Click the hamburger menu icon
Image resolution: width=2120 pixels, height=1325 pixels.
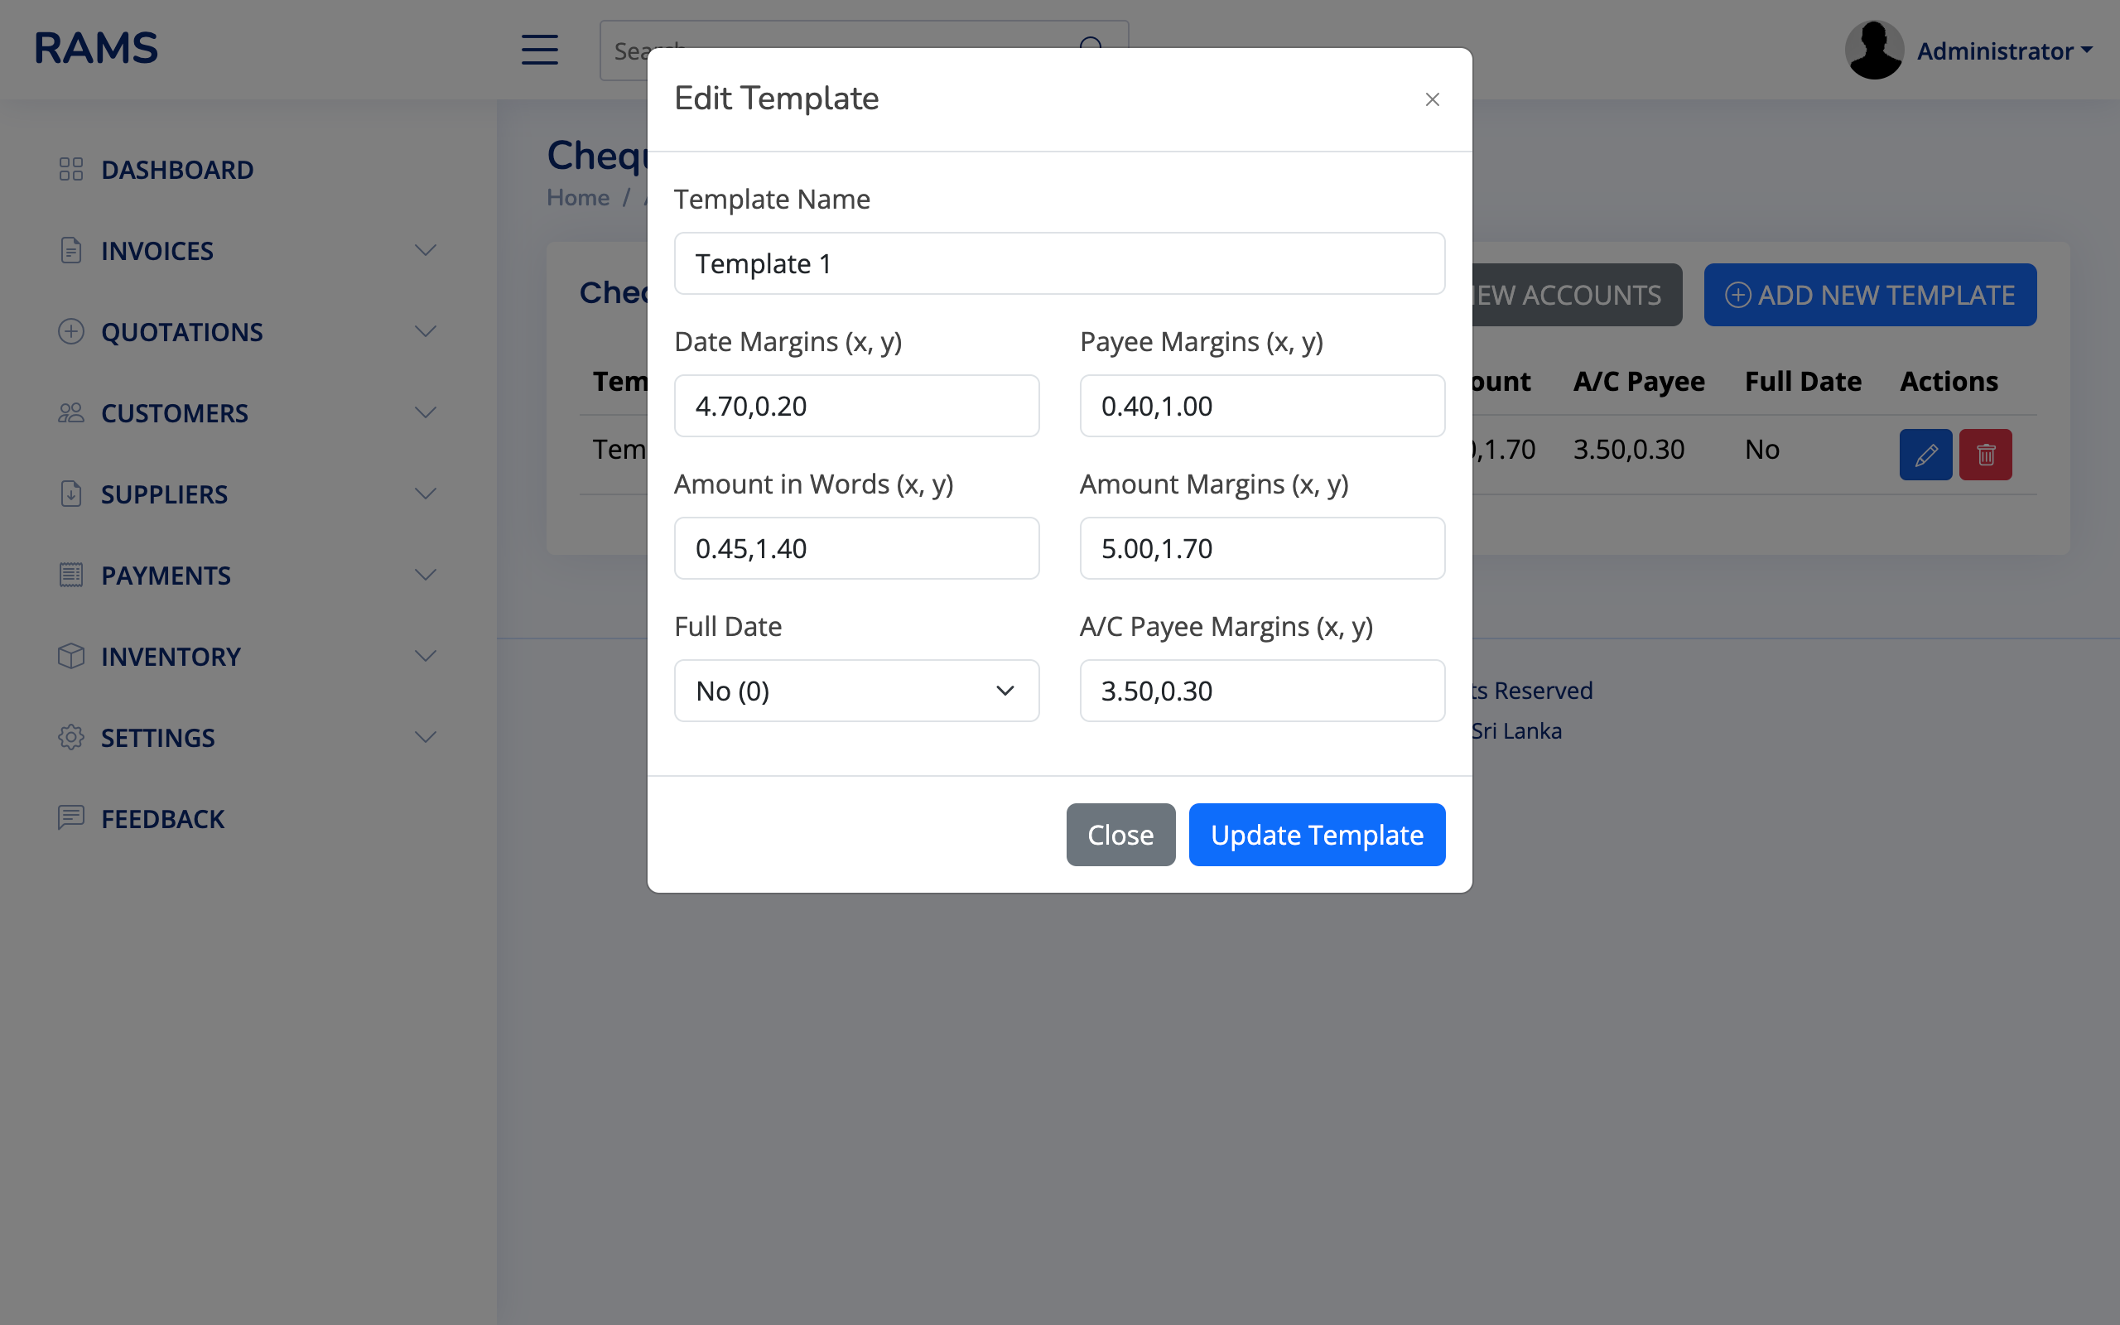[540, 50]
